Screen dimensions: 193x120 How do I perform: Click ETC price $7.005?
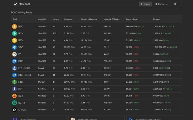pyautogui.click(x=129, y=82)
